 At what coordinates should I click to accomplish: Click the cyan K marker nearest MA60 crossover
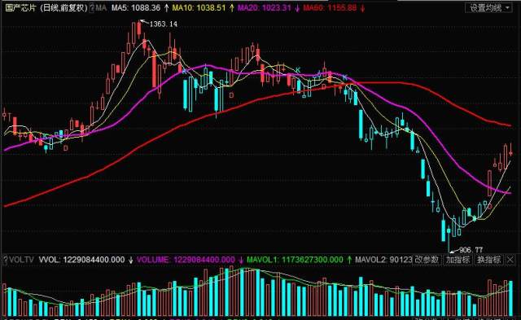[345, 77]
